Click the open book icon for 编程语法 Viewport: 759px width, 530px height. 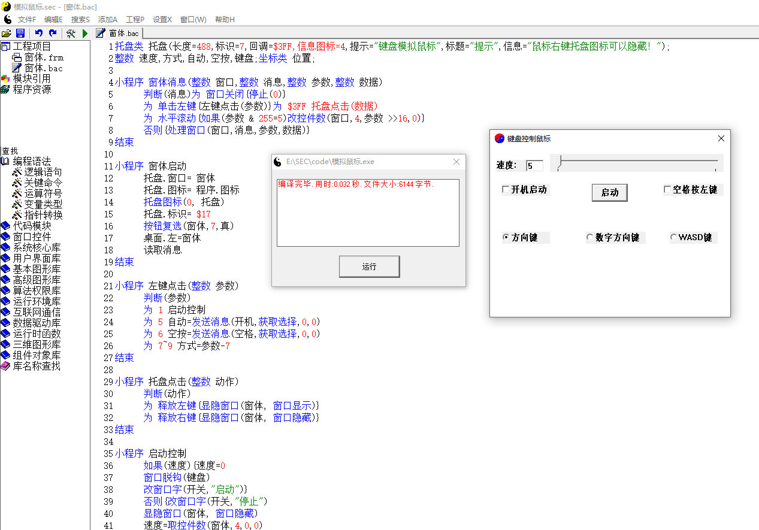click(6, 161)
